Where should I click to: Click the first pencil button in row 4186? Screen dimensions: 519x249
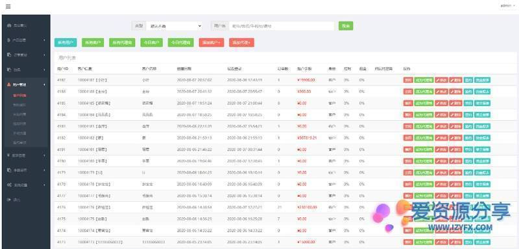point(441,92)
